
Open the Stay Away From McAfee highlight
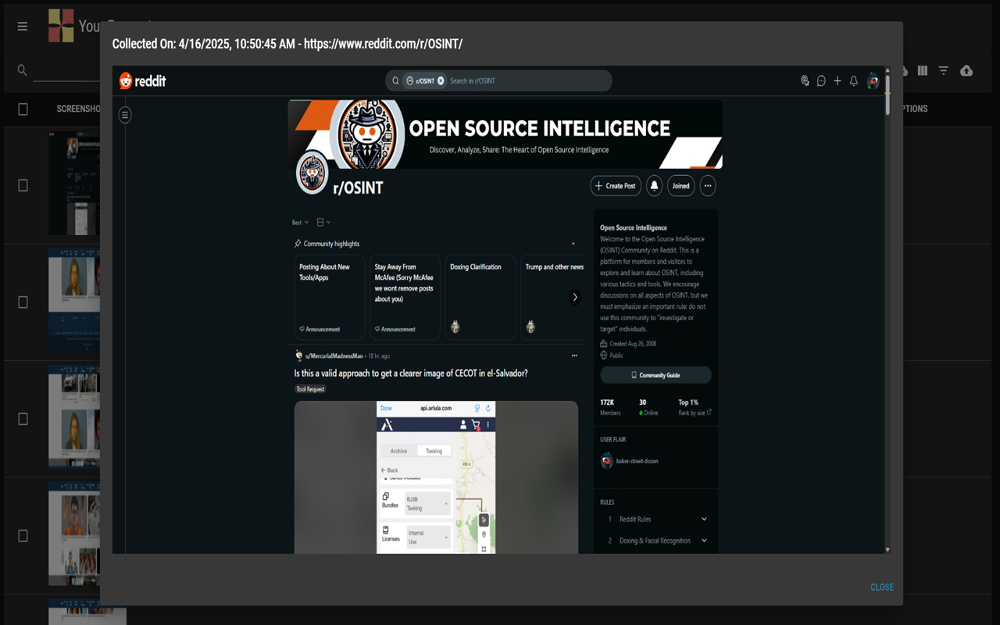[405, 297]
